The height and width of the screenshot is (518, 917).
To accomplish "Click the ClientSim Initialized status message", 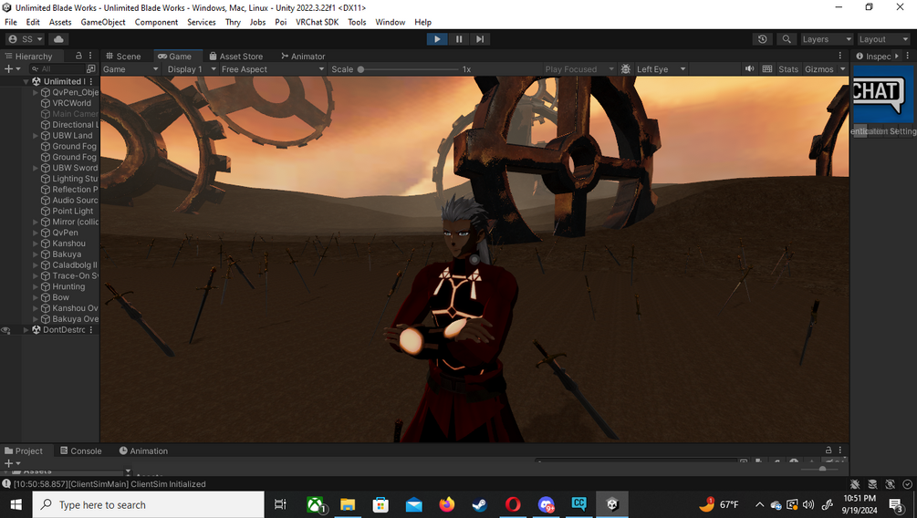I will point(109,484).
